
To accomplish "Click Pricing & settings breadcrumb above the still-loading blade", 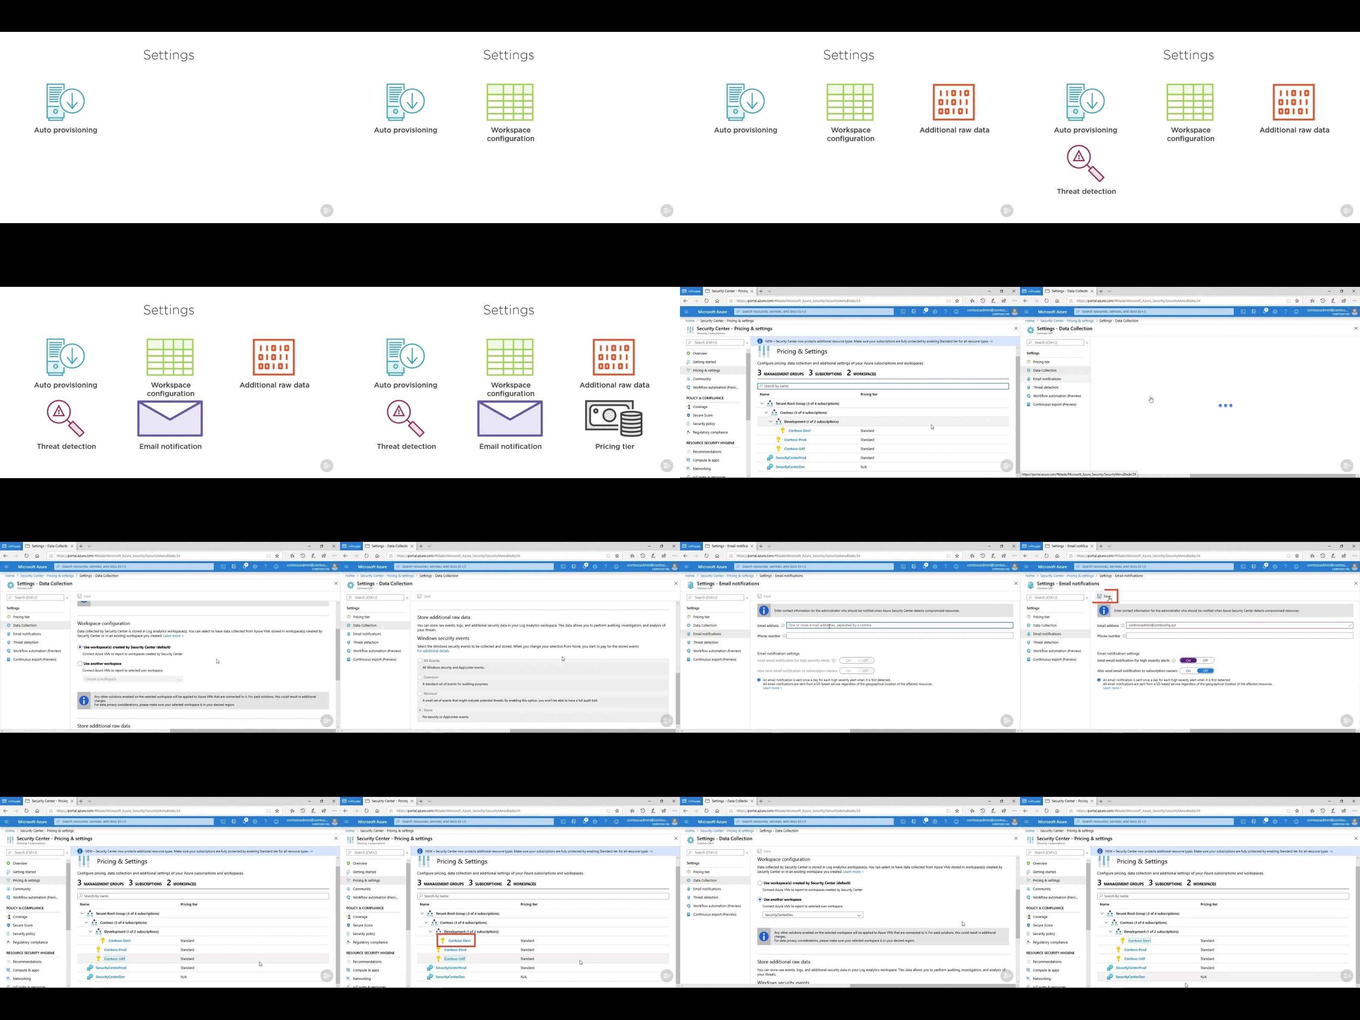I will (1067, 321).
